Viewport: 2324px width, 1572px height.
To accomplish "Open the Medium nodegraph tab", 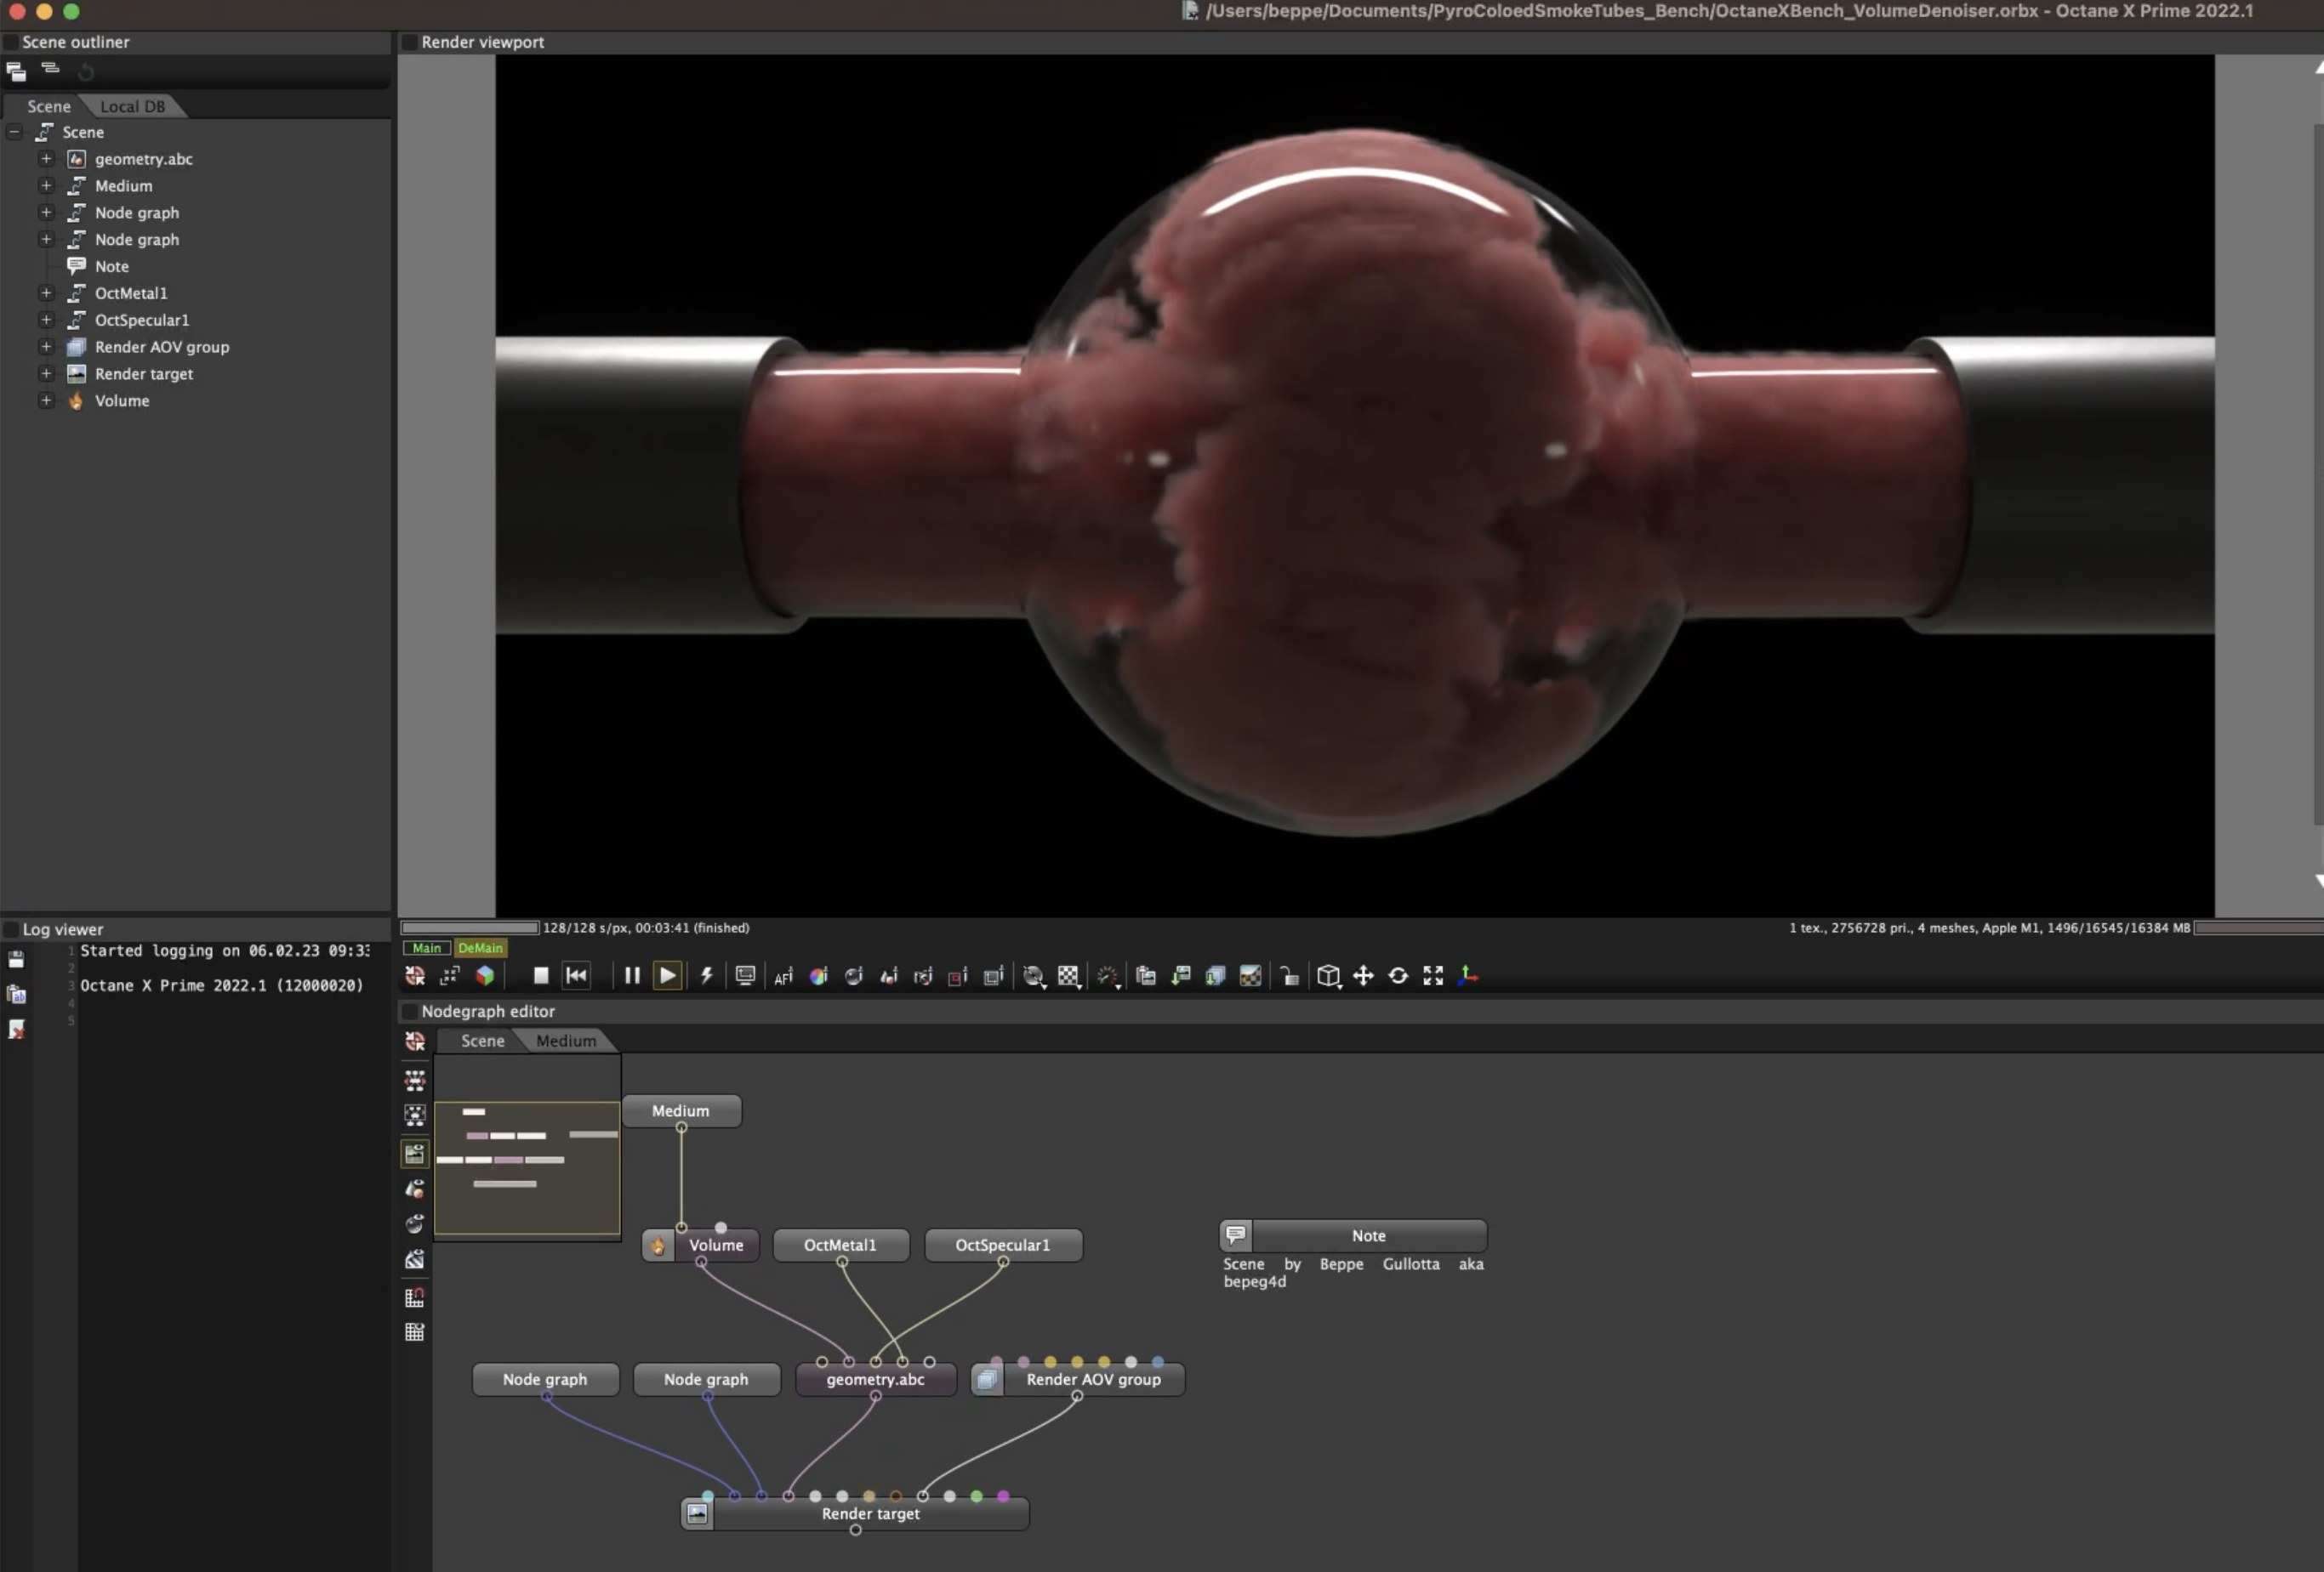I will click(x=565, y=1041).
